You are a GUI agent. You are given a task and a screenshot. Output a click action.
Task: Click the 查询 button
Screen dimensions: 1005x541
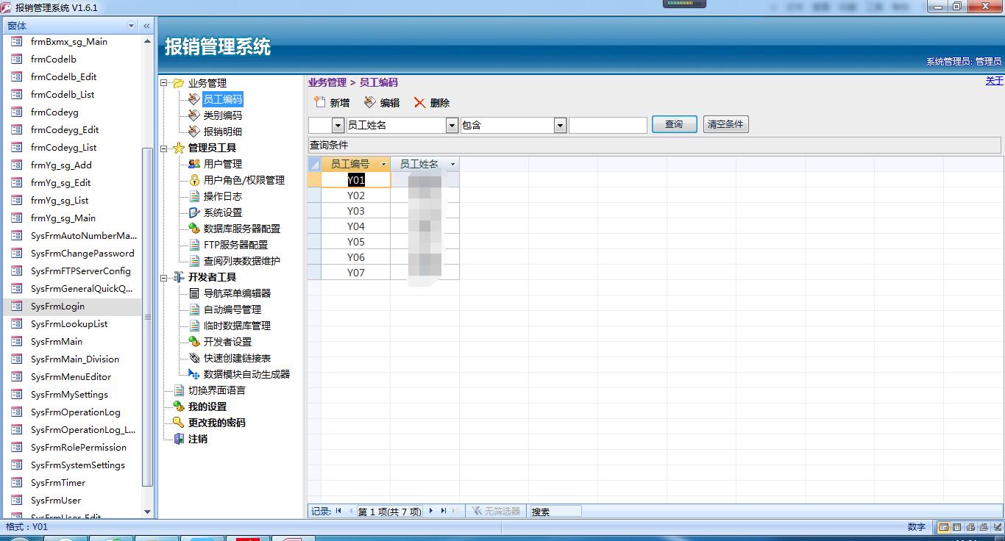pos(674,124)
